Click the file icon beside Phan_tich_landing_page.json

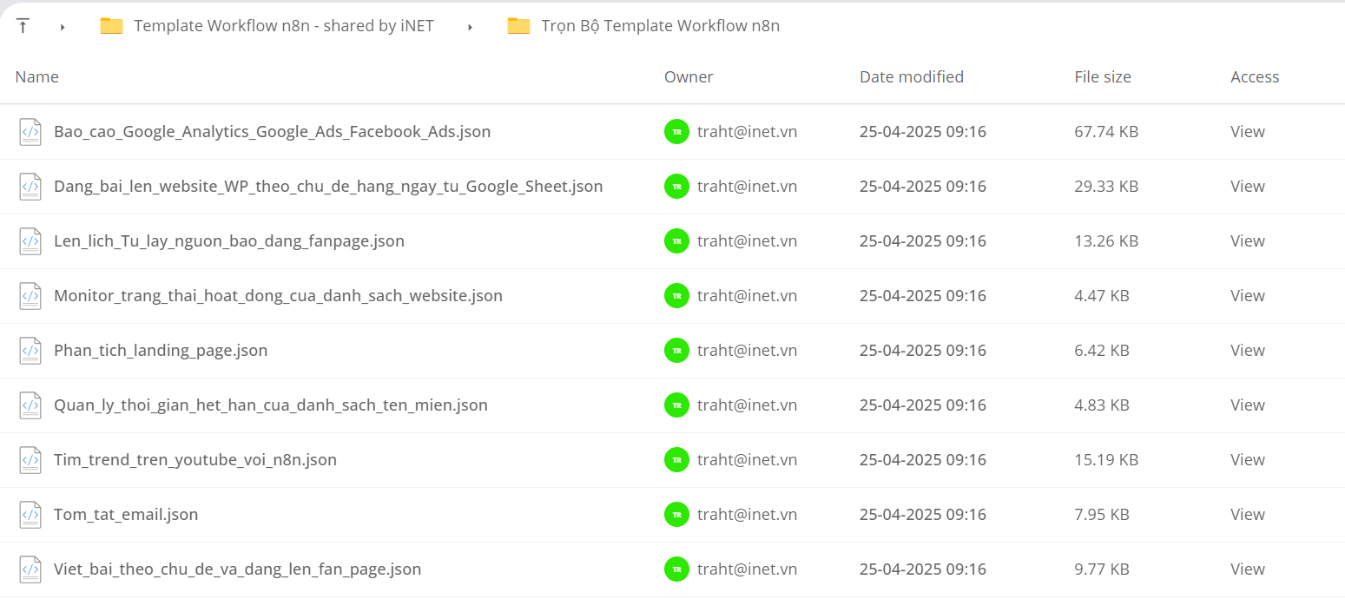click(30, 351)
